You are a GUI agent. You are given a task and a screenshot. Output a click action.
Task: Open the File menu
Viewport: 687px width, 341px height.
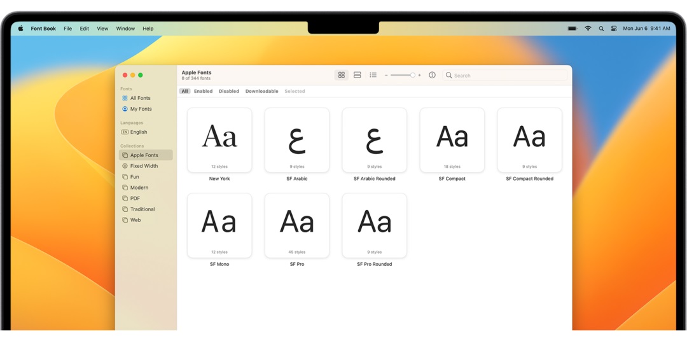(67, 29)
